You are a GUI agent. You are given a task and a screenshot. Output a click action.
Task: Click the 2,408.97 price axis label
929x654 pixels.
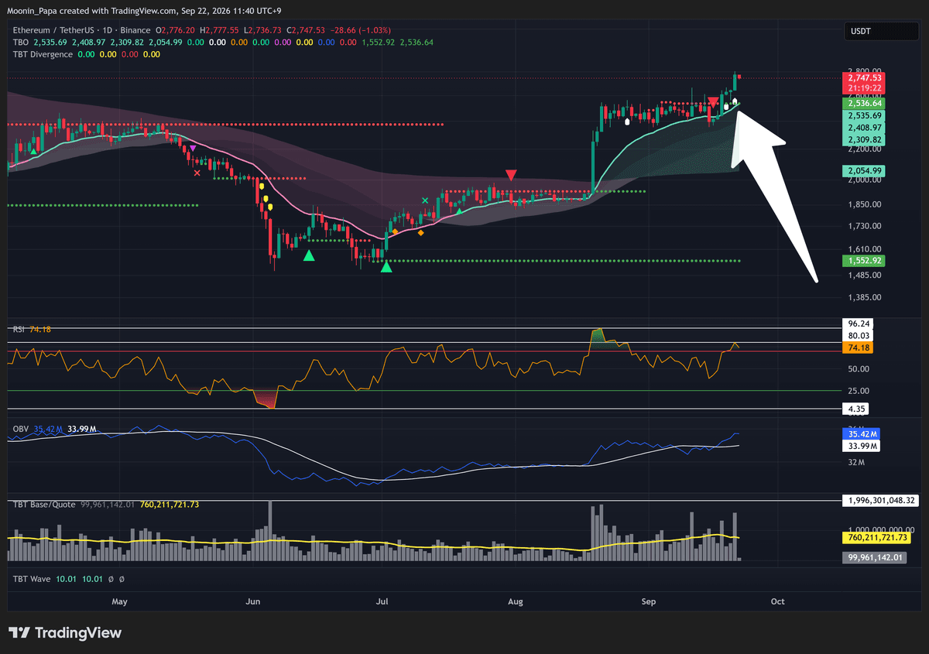click(x=865, y=128)
